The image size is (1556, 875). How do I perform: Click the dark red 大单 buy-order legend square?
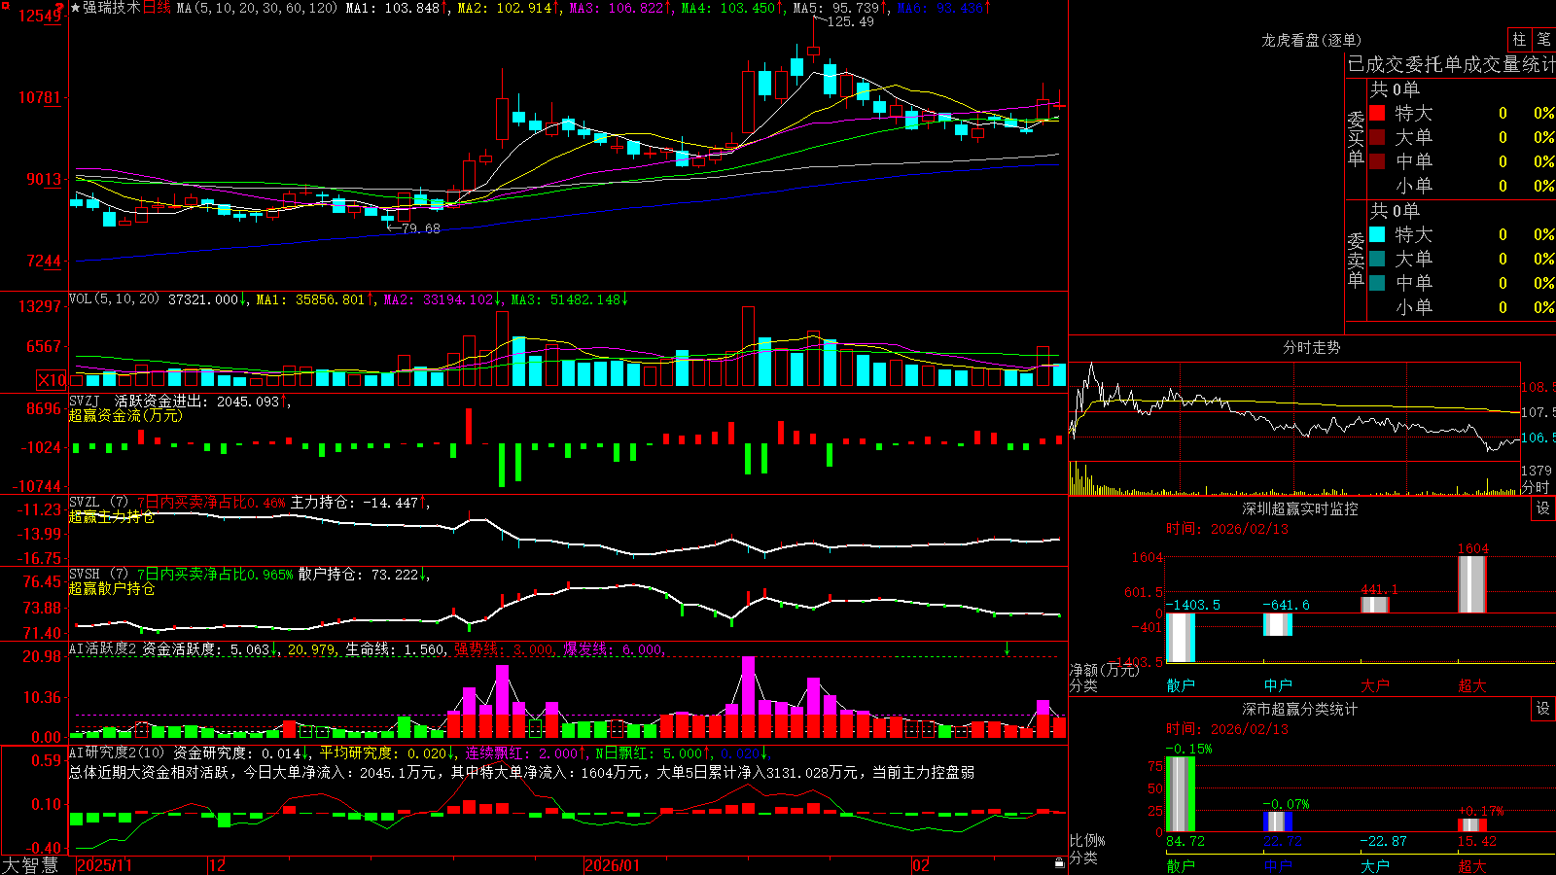[x=1377, y=137]
